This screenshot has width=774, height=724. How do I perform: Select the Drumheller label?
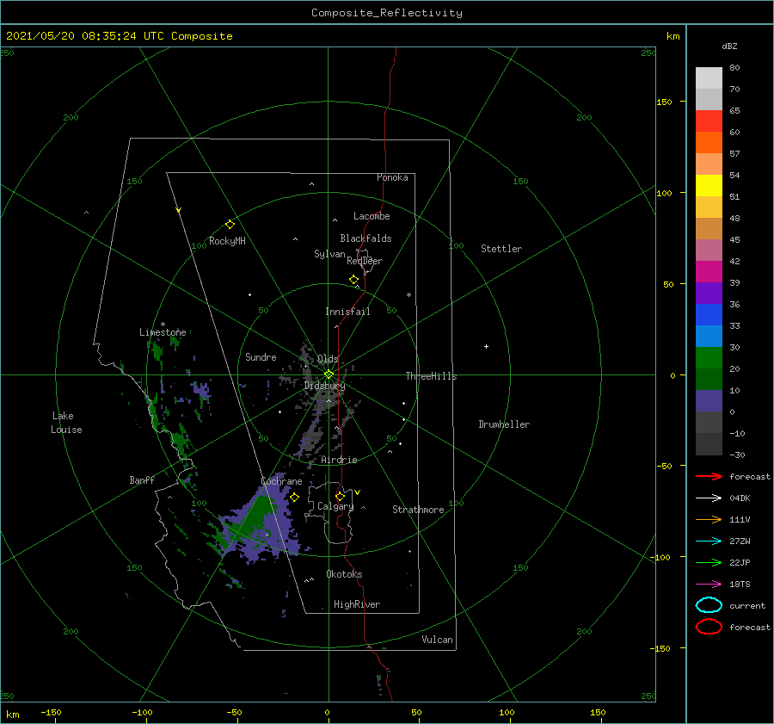[x=504, y=424]
